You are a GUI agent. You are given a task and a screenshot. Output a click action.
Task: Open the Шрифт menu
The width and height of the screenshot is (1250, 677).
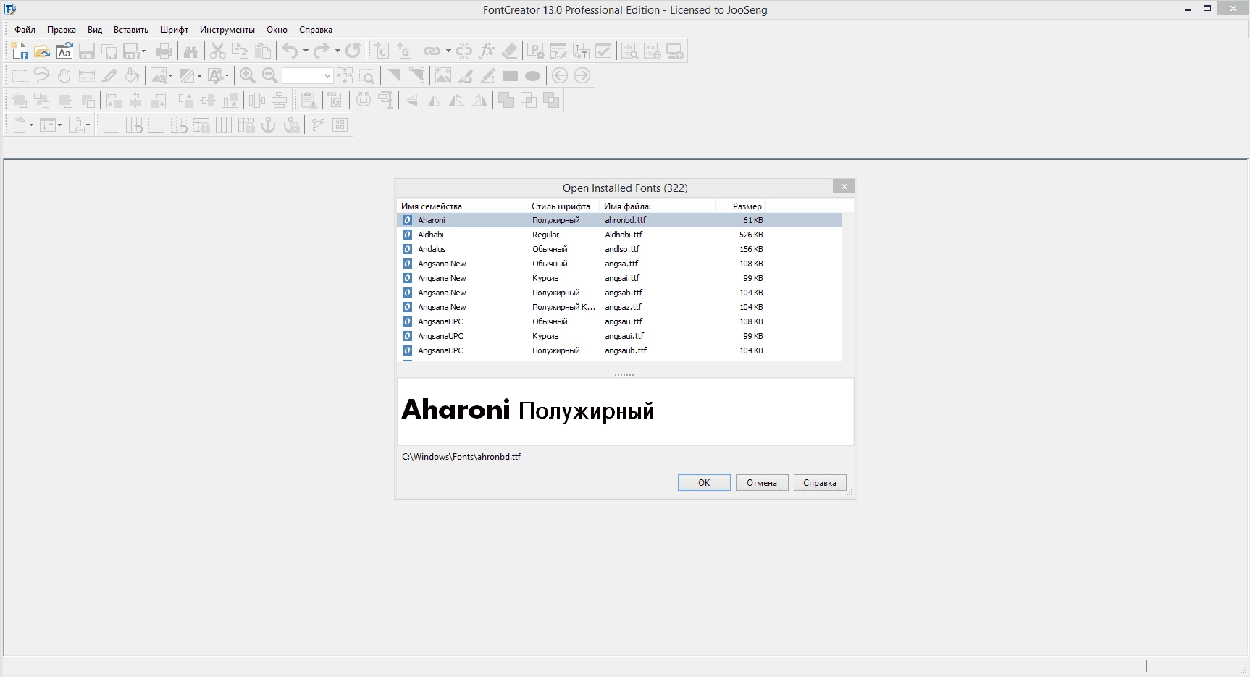pyautogui.click(x=174, y=30)
